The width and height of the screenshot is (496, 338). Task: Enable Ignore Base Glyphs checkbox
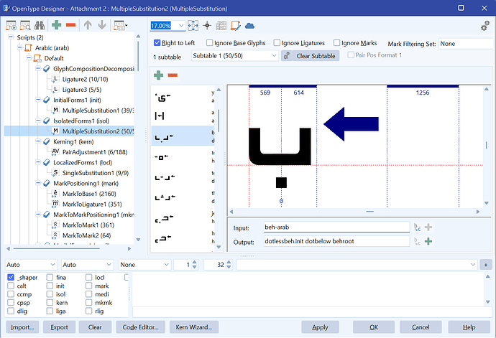point(209,42)
